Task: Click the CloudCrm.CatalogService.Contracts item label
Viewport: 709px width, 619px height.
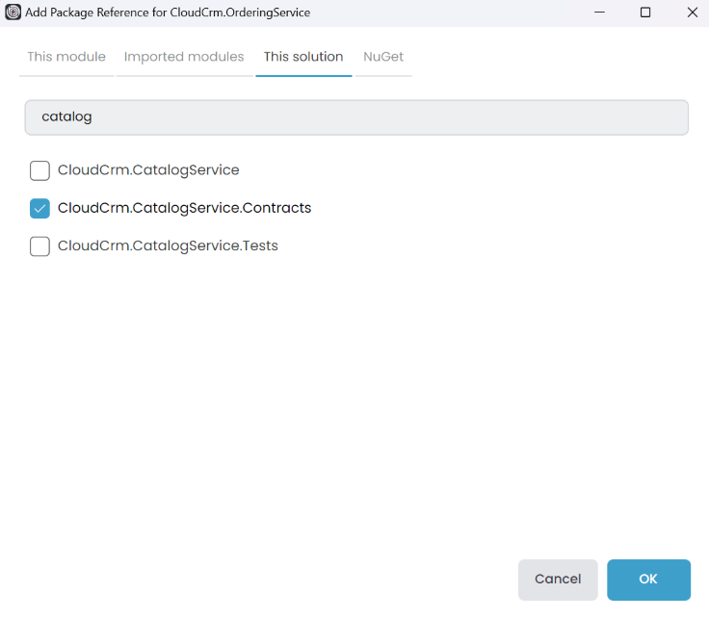Action: coord(184,208)
